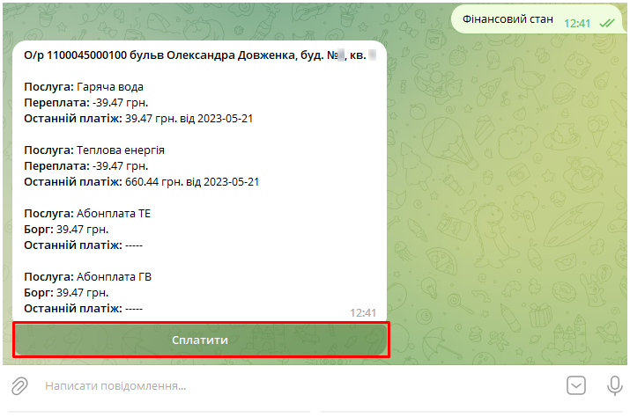The width and height of the screenshot is (630, 417).
Task: Click the Послуга: Гаряча вода line
Action: click(x=84, y=86)
